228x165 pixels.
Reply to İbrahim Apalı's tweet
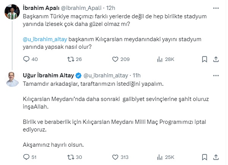tap(26, 59)
